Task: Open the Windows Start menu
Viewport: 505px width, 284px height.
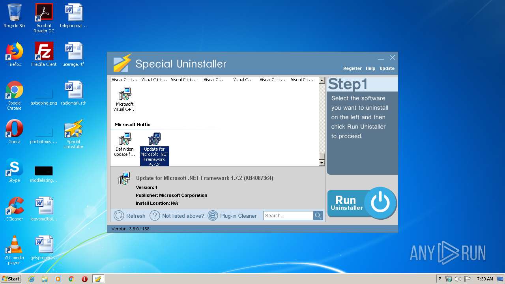Action: click(11, 278)
